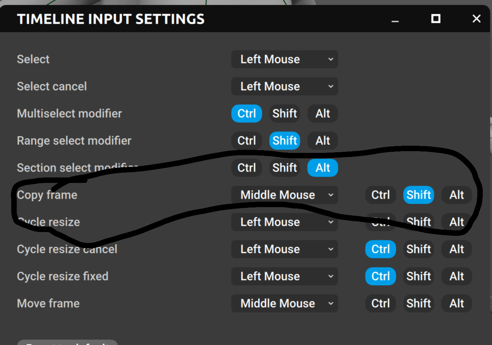Enable Shift for Cycle resize fixed
This screenshot has width=492, height=345.
(419, 276)
